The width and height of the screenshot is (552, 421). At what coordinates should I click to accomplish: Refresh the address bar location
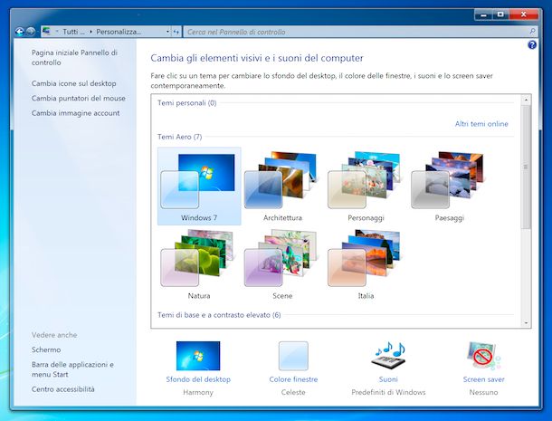click(176, 32)
